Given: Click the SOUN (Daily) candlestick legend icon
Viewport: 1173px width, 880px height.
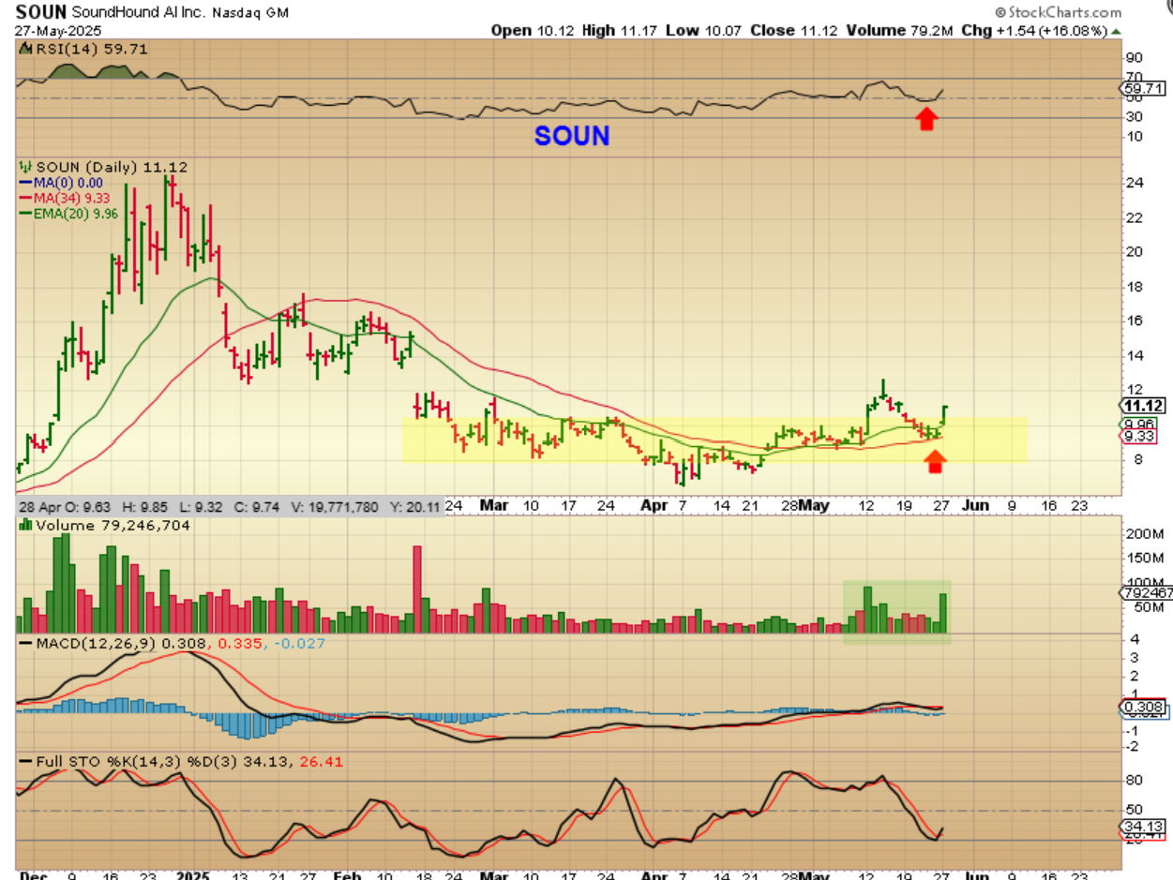Looking at the screenshot, I should [23, 167].
